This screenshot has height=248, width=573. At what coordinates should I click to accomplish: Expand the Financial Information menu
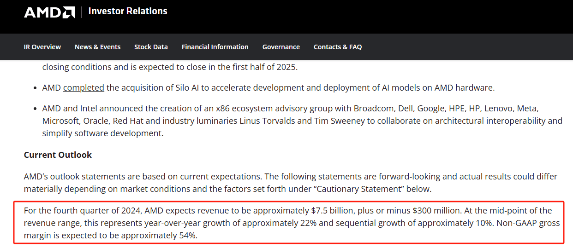click(x=215, y=47)
